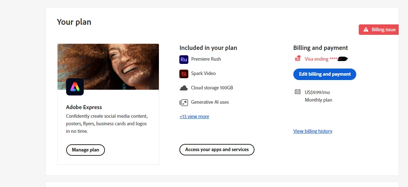Click the Visa payment card warning icon

298,59
